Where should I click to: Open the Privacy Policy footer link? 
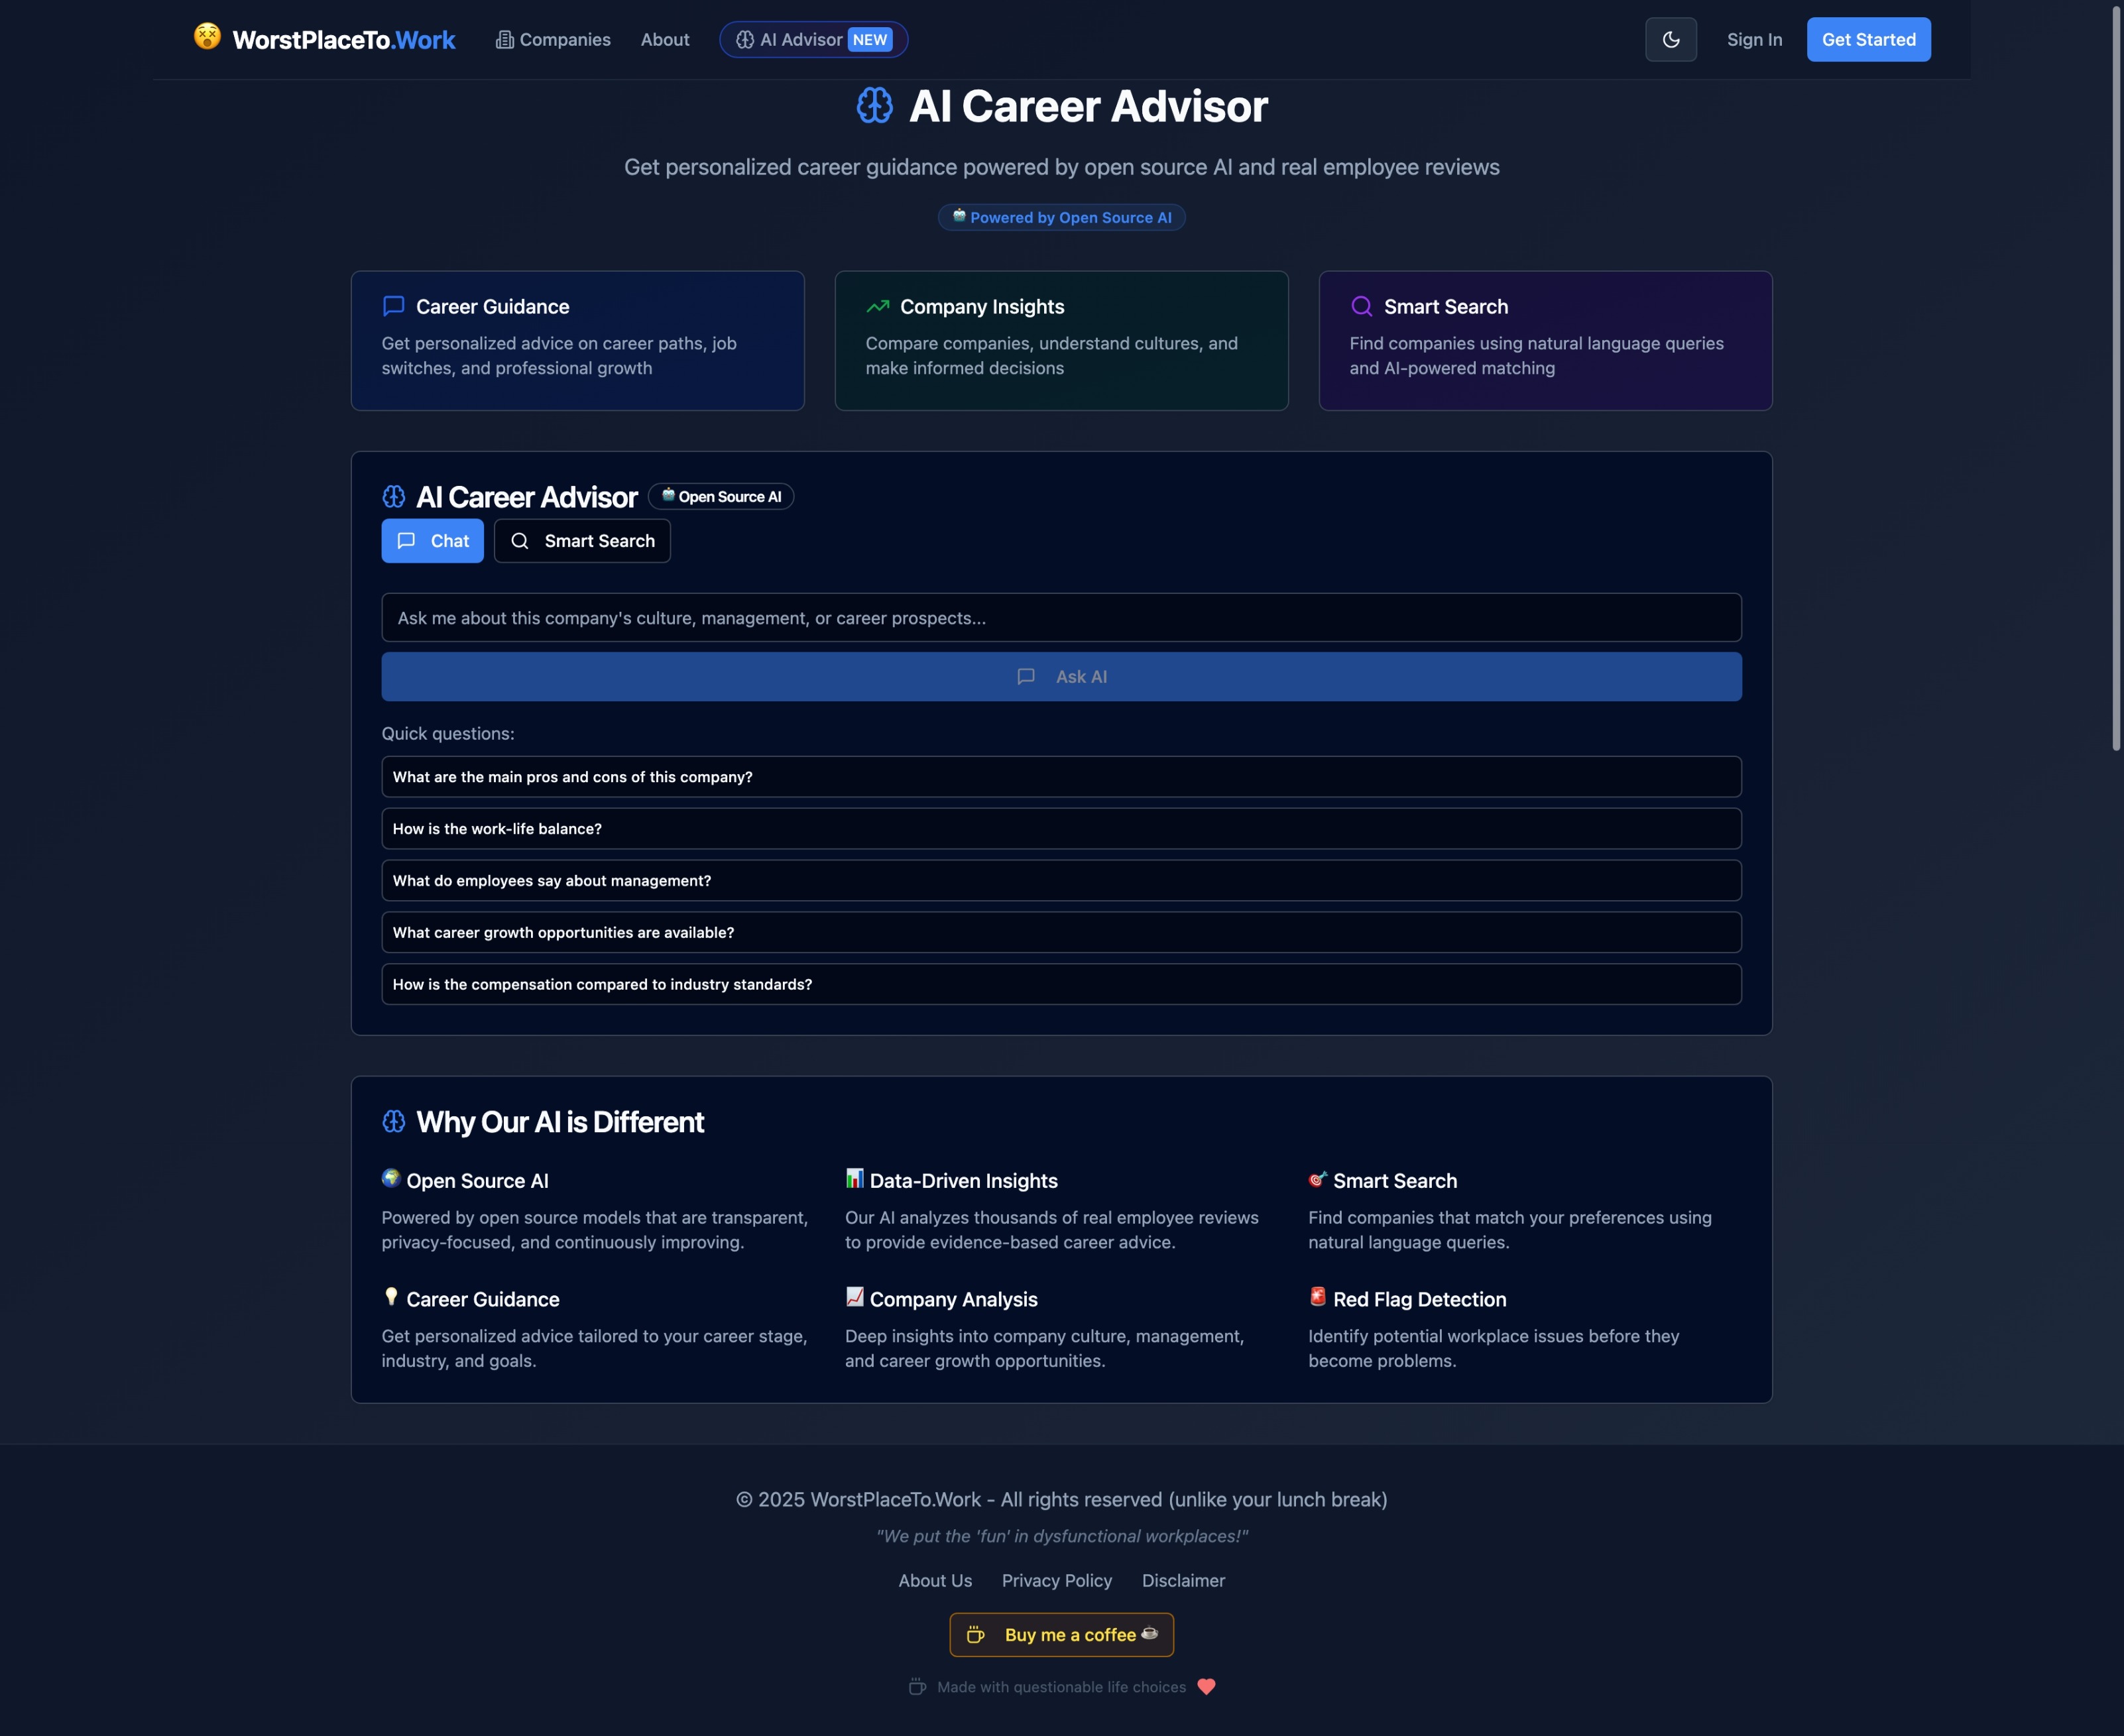(x=1056, y=1581)
